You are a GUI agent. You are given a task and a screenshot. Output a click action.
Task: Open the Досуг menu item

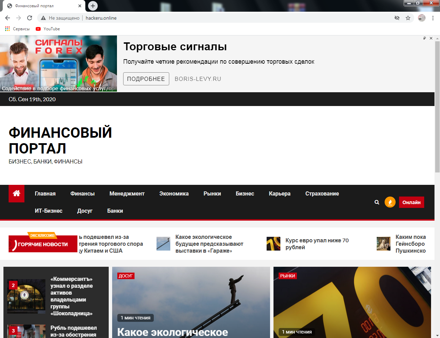[x=85, y=211]
